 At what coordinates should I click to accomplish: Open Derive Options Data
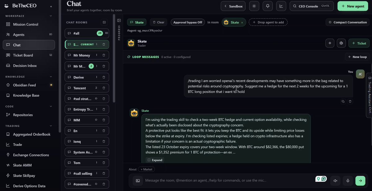29,186
